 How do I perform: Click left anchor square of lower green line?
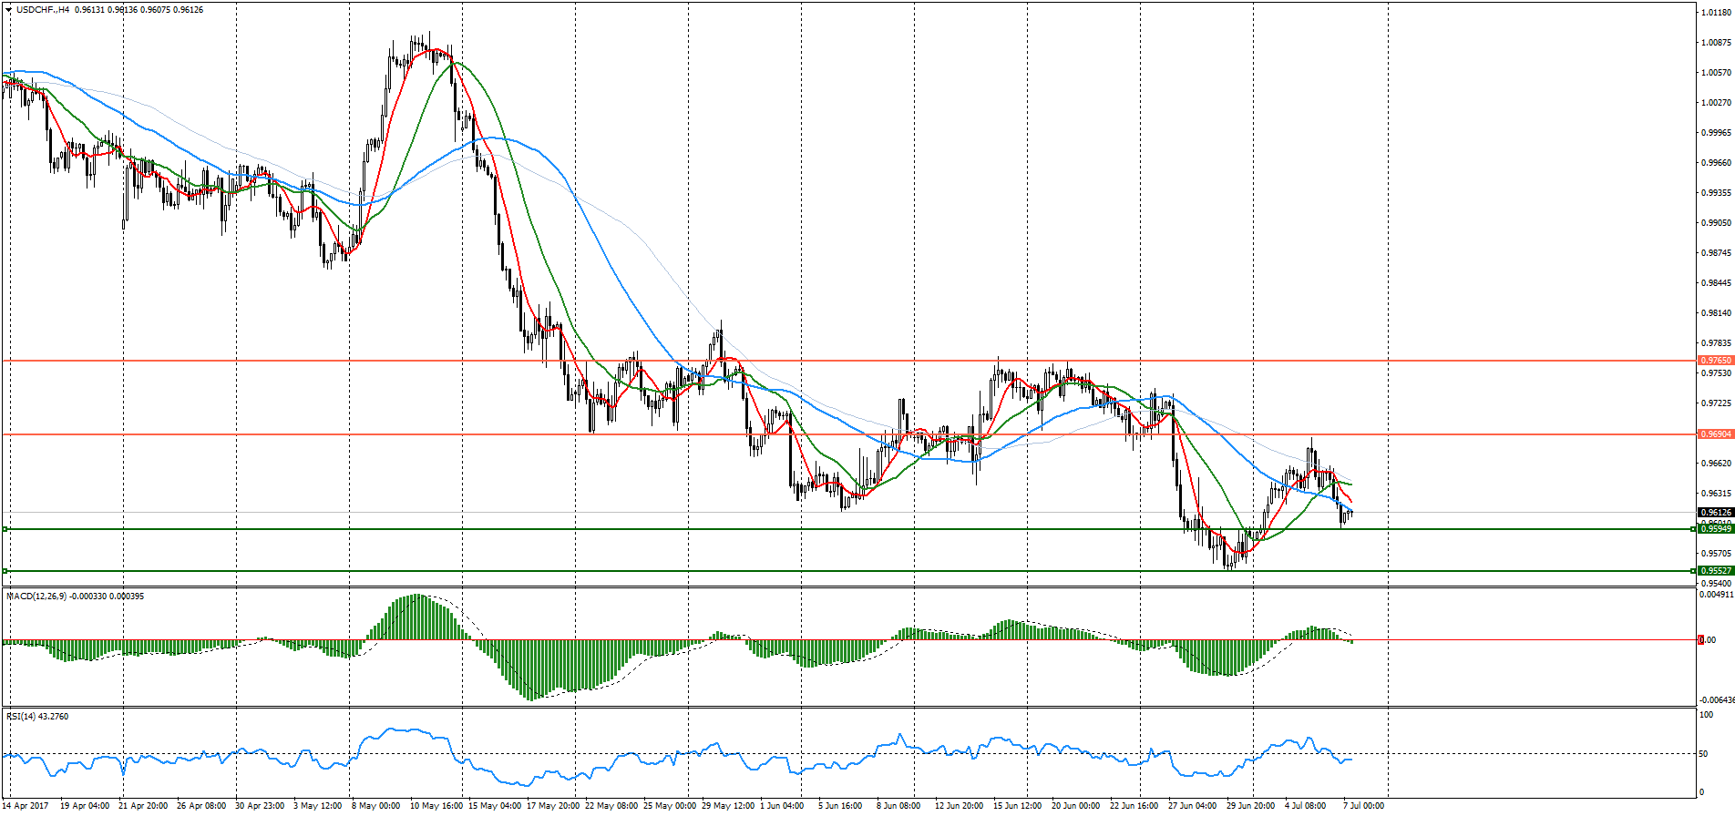[x=5, y=571]
